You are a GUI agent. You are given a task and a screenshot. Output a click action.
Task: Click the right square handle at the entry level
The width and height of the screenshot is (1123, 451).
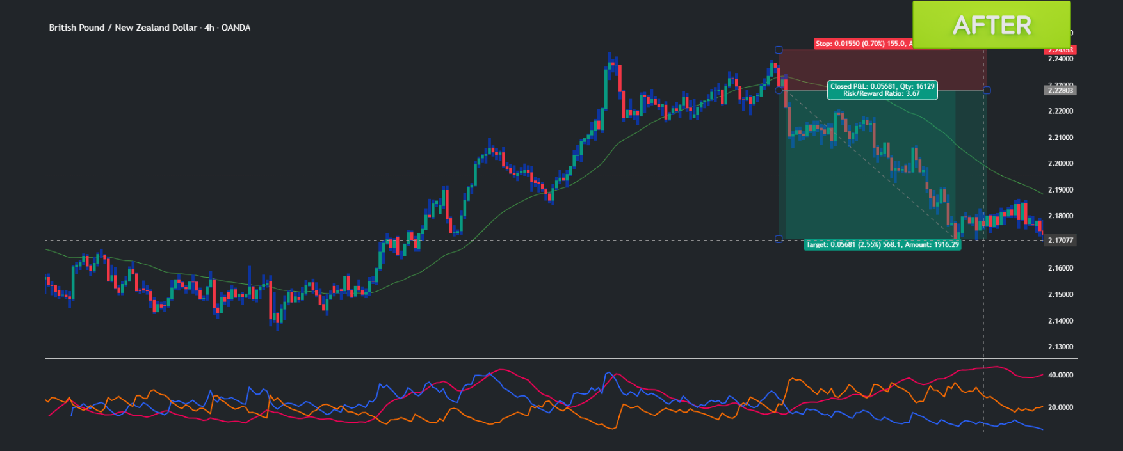tap(987, 90)
